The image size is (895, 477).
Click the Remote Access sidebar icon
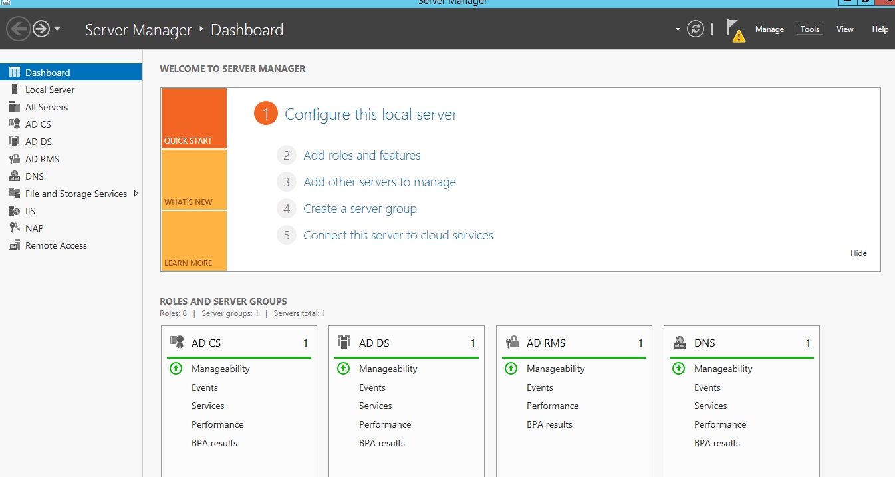15,245
